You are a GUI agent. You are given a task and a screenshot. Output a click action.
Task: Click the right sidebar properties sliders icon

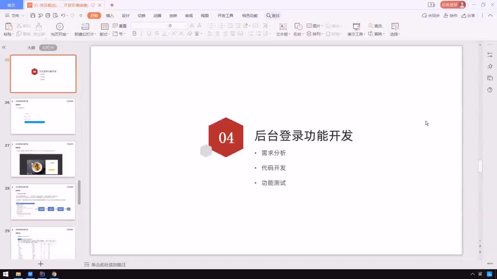490,55
